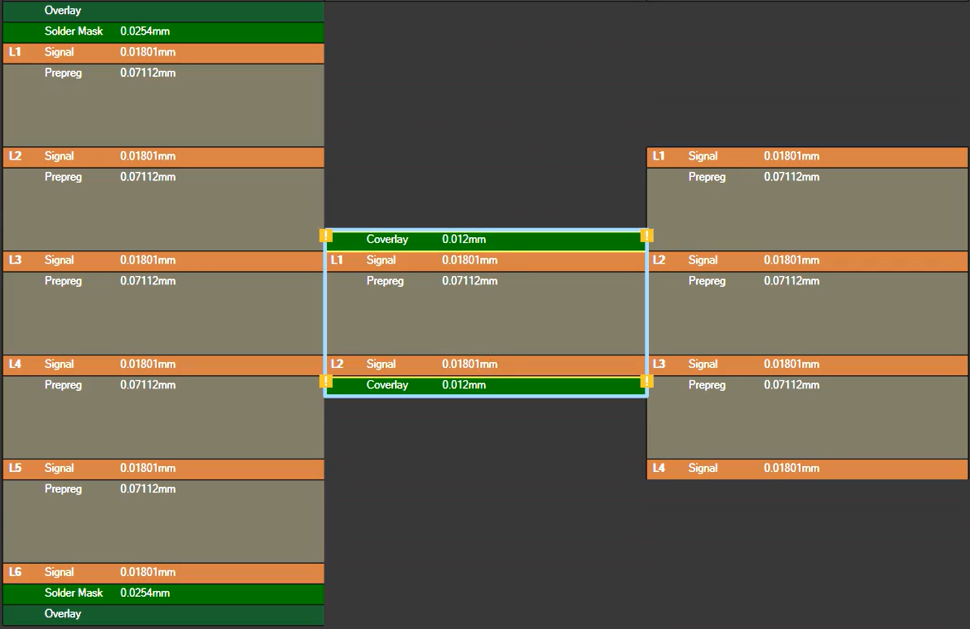Select L1 Signal in the right four-layer stack
The image size is (970, 629).
coord(807,157)
